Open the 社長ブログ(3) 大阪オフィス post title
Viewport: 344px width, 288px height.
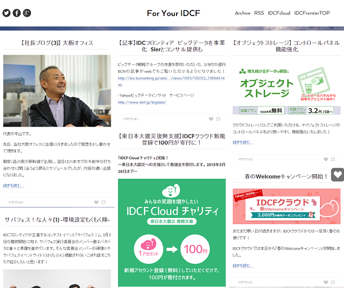pyautogui.click(x=57, y=43)
